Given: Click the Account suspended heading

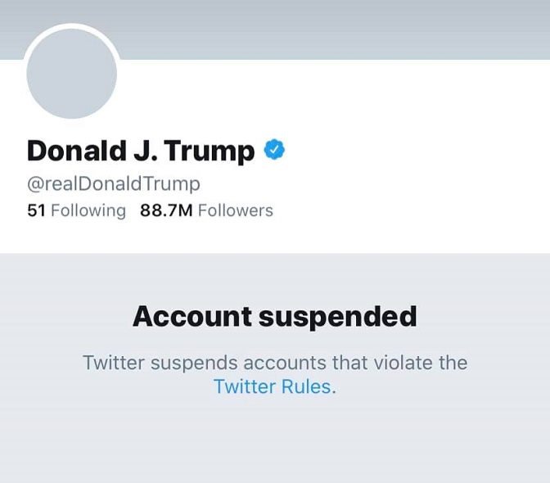Looking at the screenshot, I should [x=274, y=317].
